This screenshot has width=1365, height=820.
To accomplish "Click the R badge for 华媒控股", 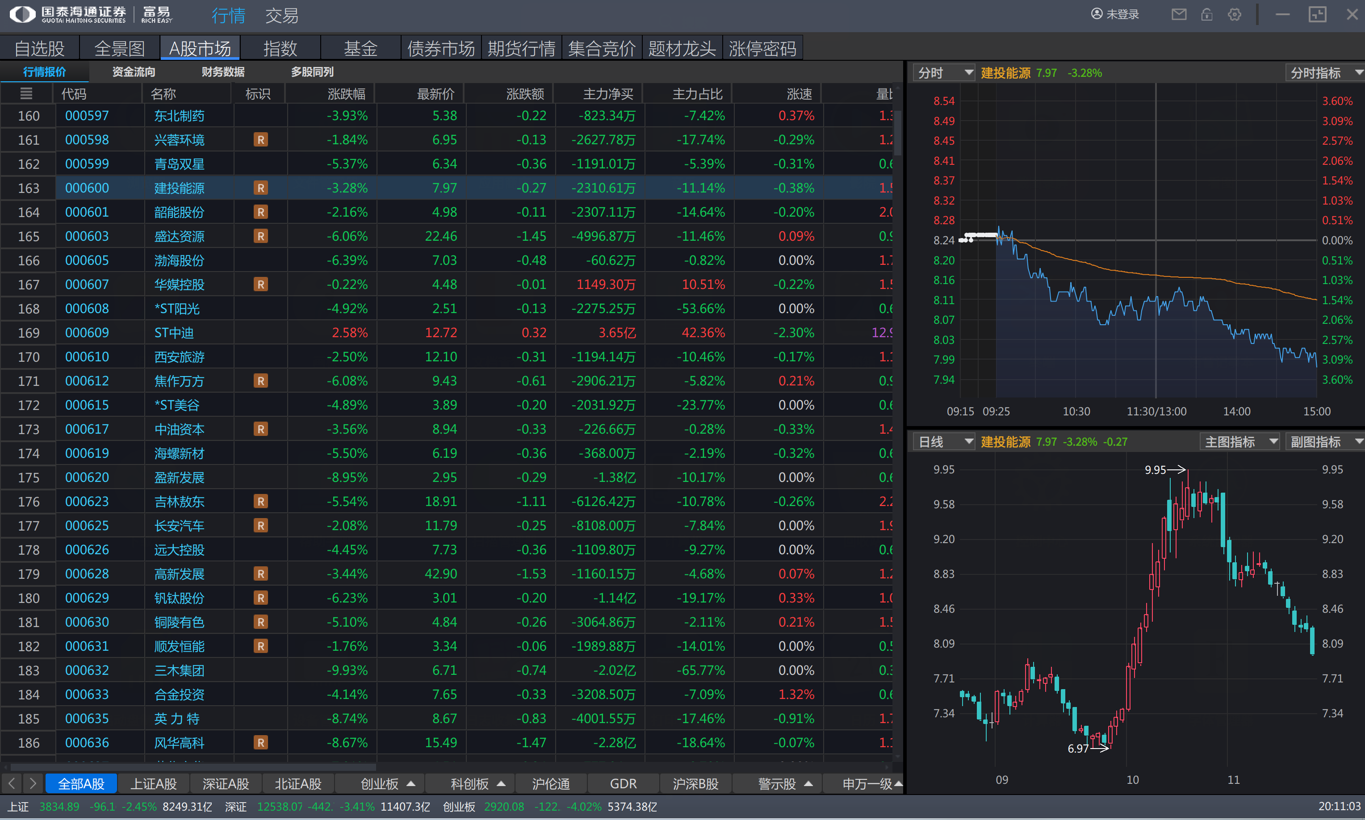I will (x=260, y=284).
